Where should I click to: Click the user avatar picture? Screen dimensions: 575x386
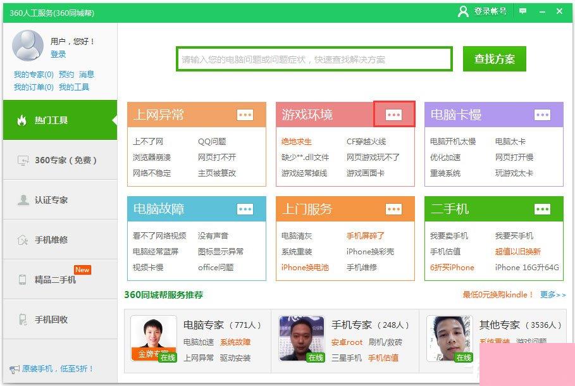click(28, 46)
